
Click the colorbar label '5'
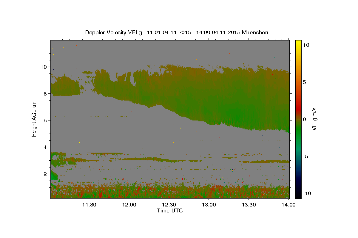click(304, 82)
